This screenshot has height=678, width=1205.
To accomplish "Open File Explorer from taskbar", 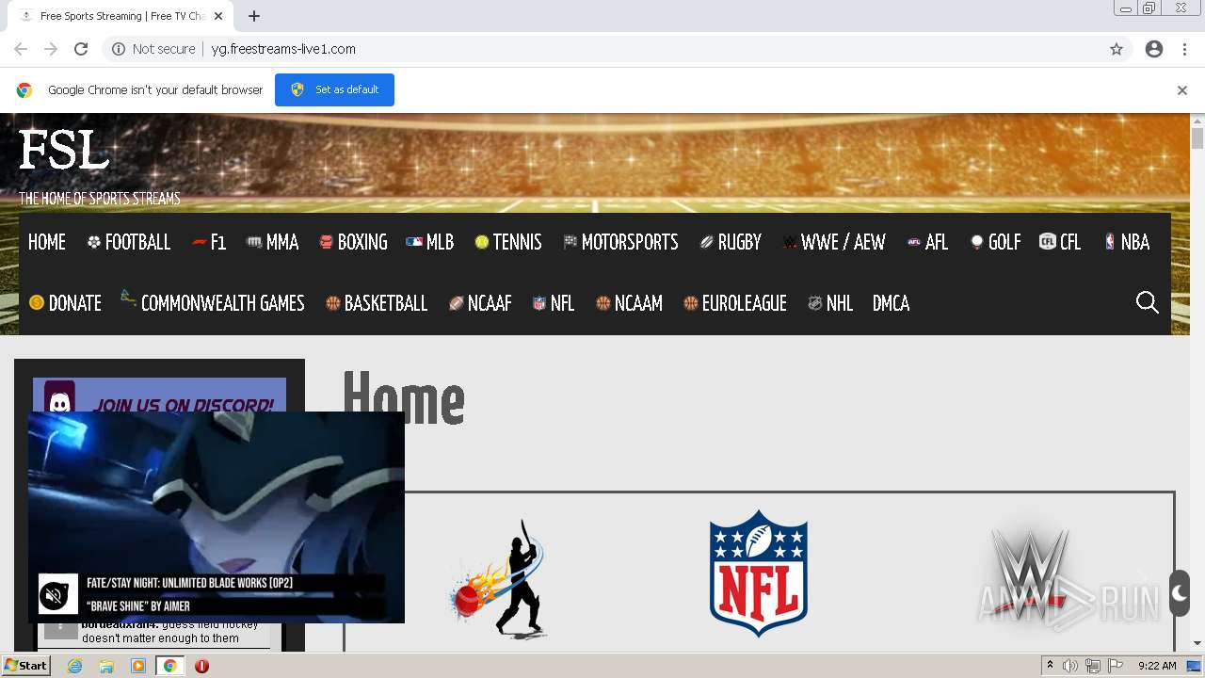I will click(x=106, y=666).
